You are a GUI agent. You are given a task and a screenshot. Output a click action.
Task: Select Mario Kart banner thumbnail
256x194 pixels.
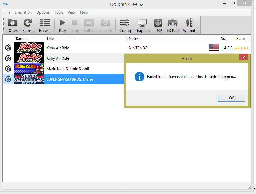29,68
